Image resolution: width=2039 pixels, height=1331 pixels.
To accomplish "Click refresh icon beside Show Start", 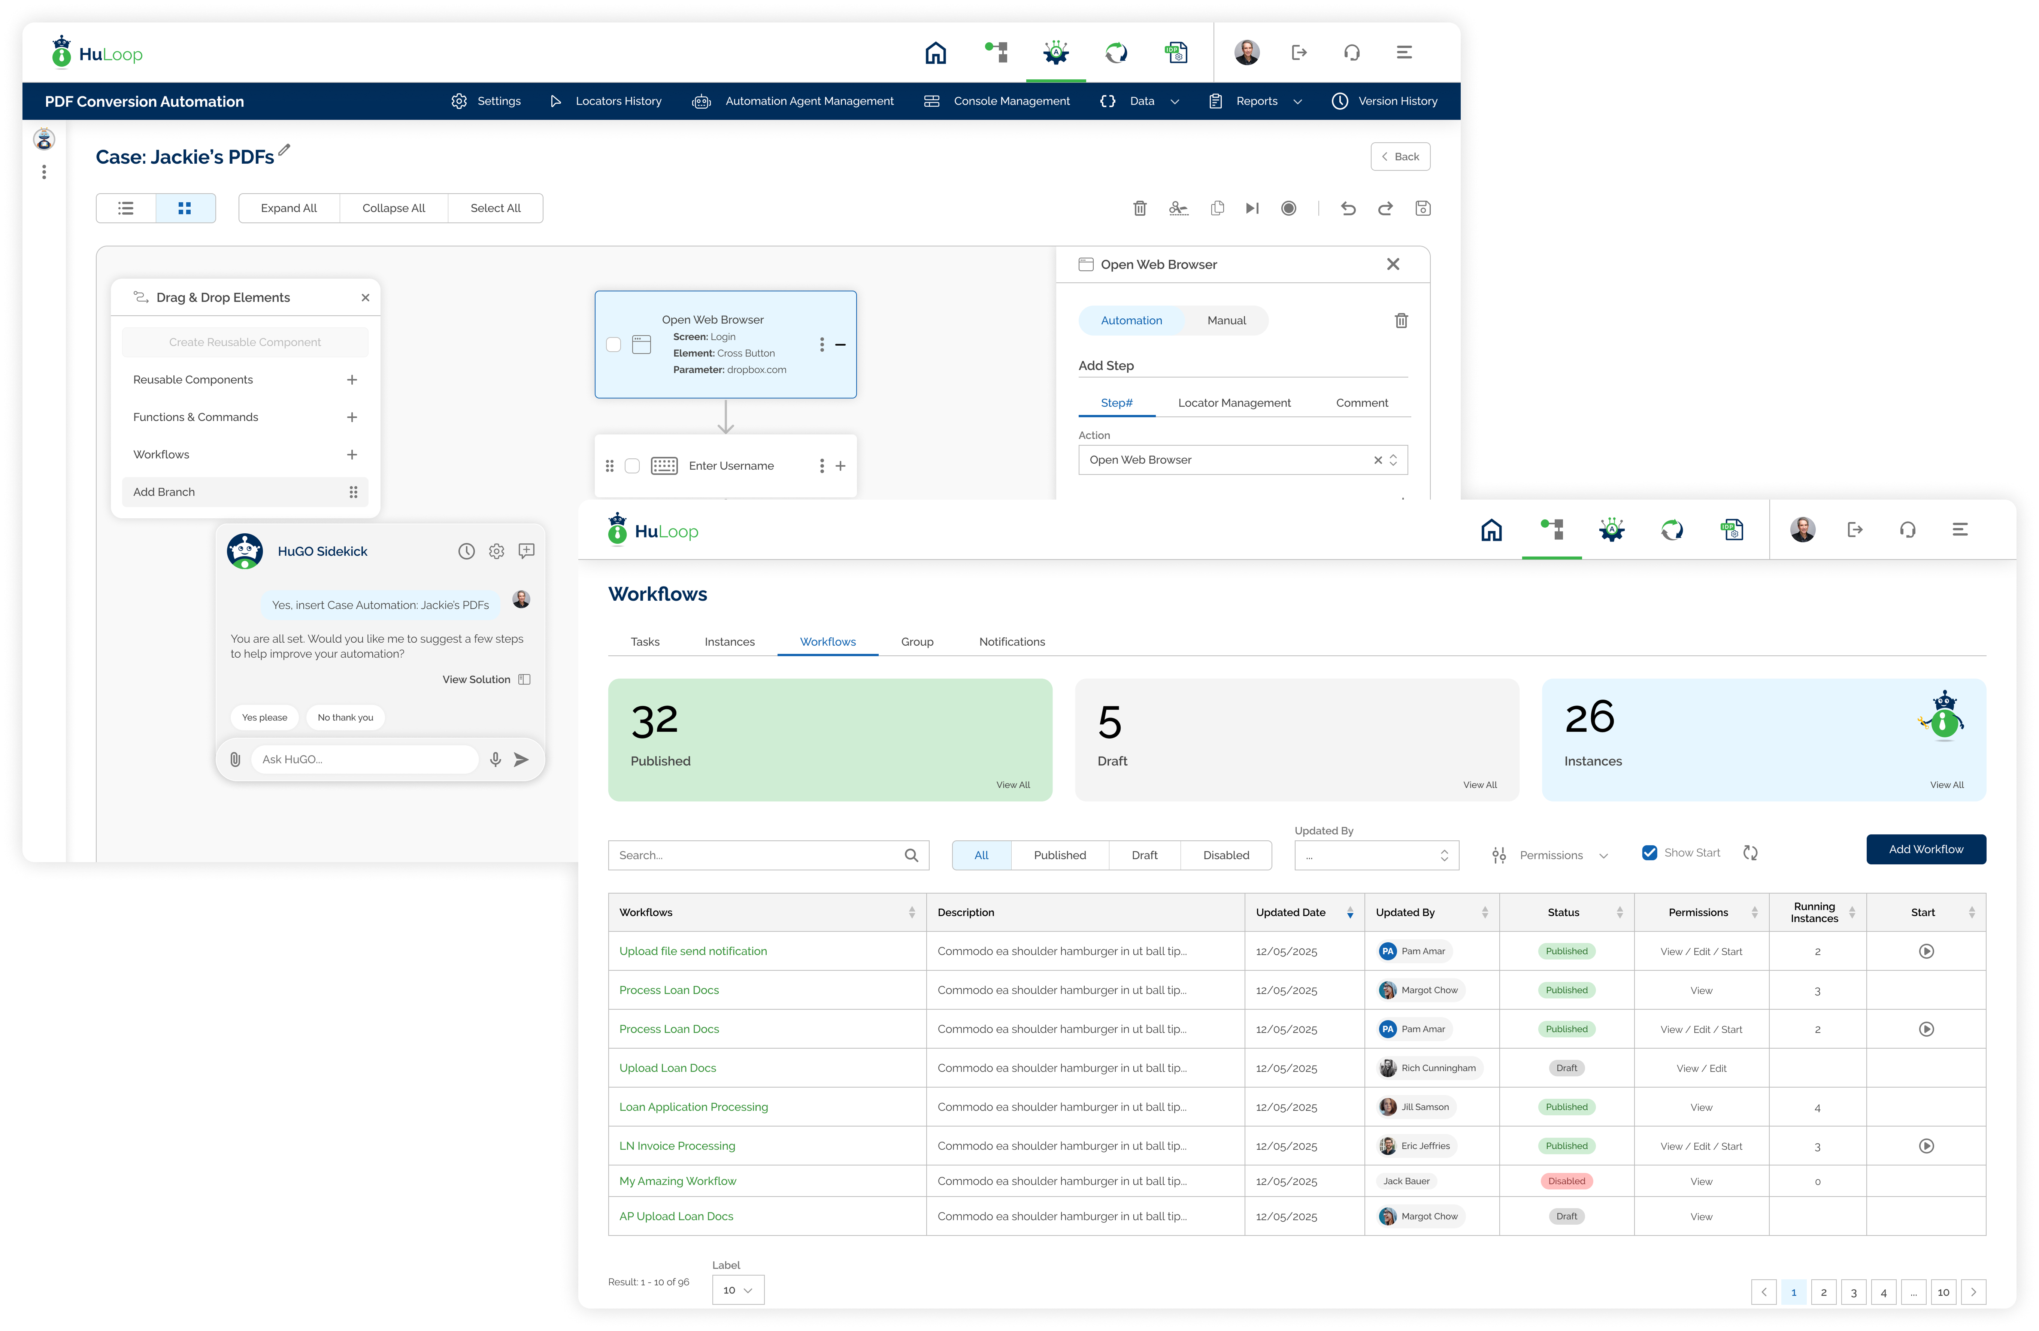I will [1750, 853].
